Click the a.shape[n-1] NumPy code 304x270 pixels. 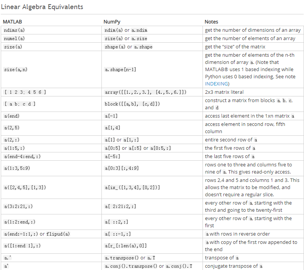pyautogui.click(x=120, y=70)
